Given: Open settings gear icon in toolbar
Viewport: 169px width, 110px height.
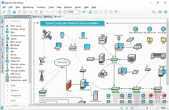Looking at the screenshot, I should 166,12.
